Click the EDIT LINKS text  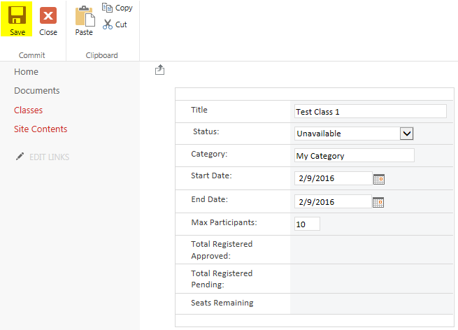49,157
